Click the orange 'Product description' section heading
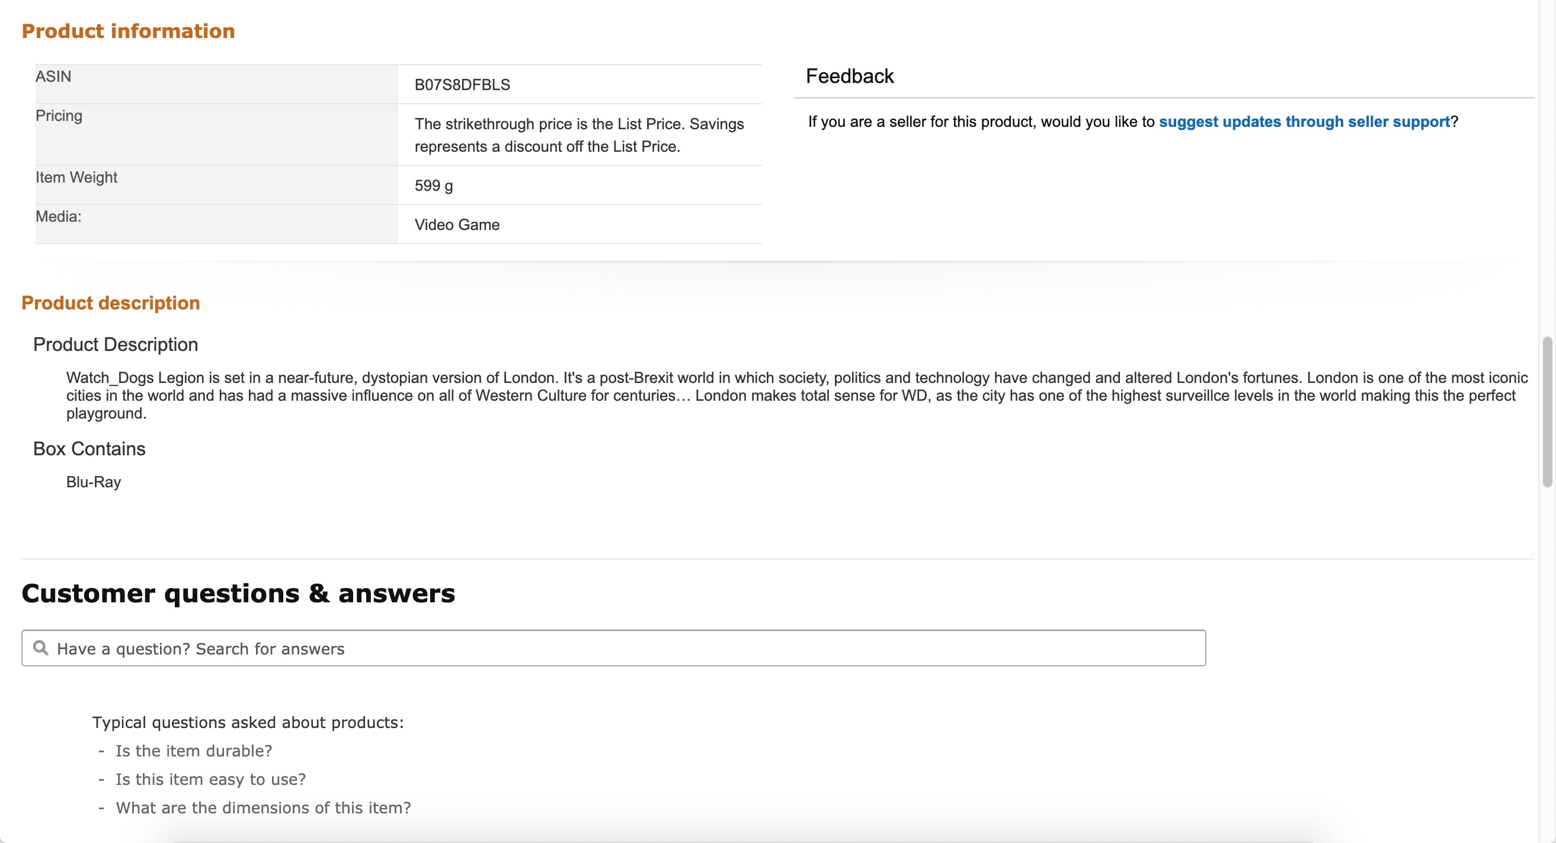 tap(111, 303)
